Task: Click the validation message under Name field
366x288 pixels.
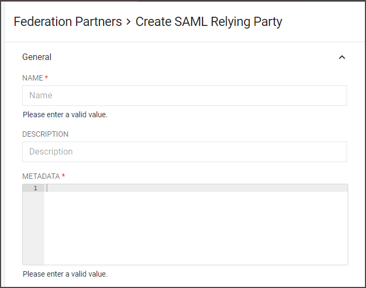Action: 65,115
